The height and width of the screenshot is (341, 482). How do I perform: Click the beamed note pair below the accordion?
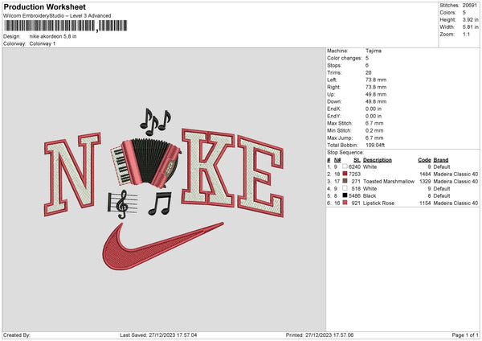coord(160,203)
